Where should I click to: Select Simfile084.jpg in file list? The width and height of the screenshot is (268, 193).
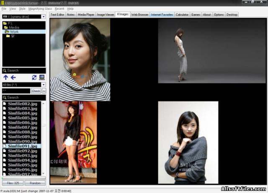[22, 113]
